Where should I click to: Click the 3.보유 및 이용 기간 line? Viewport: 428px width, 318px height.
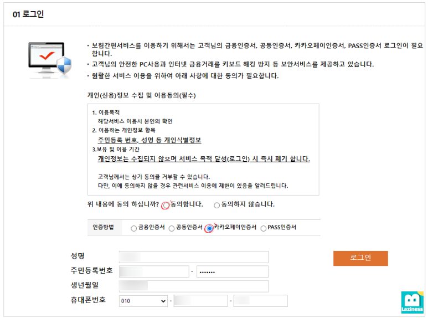(x=116, y=149)
